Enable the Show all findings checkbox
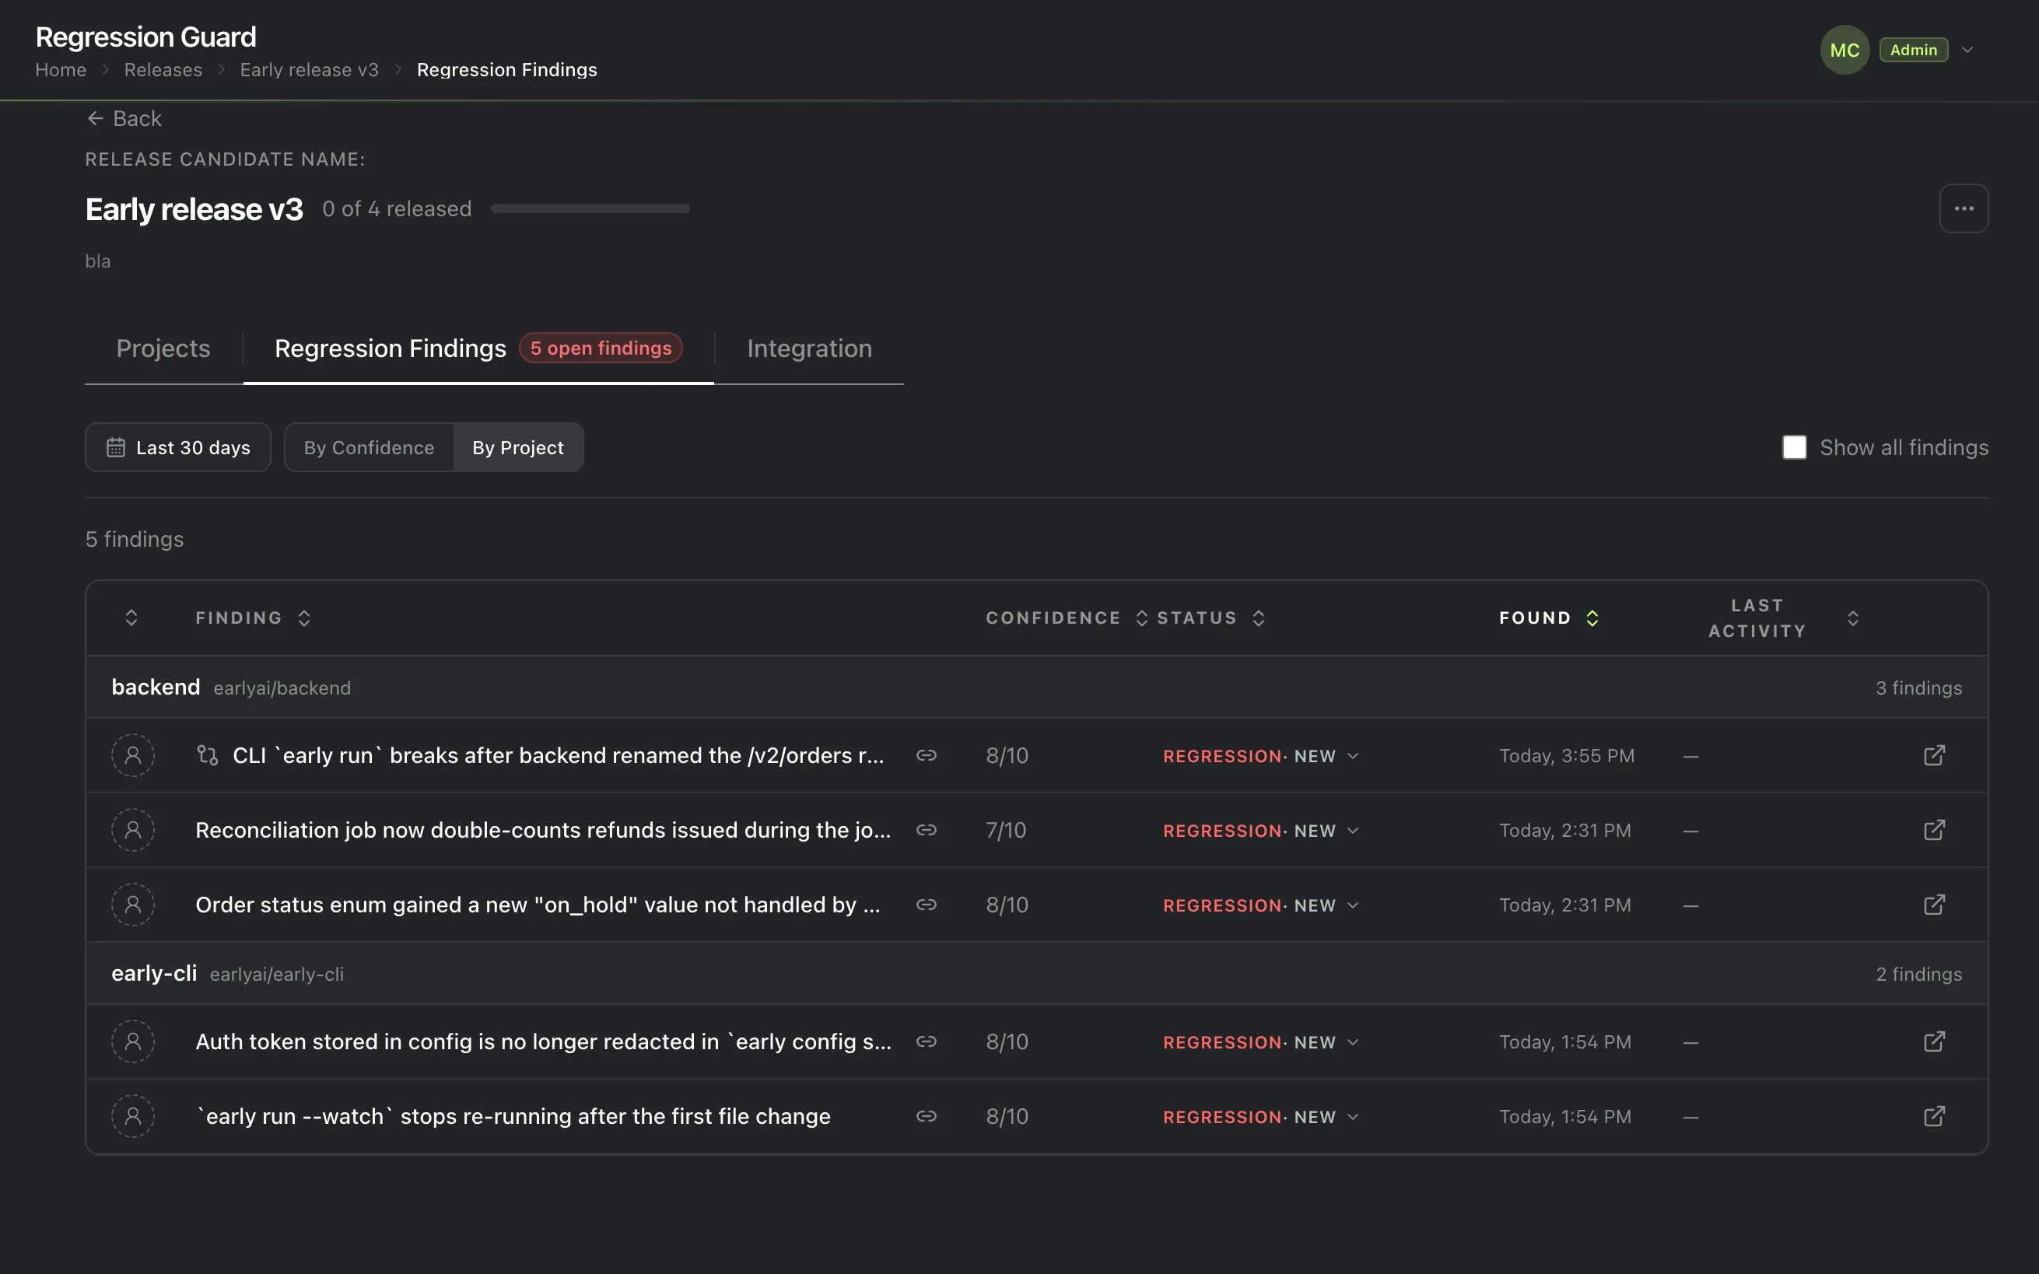This screenshot has height=1274, width=2039. coord(1794,447)
